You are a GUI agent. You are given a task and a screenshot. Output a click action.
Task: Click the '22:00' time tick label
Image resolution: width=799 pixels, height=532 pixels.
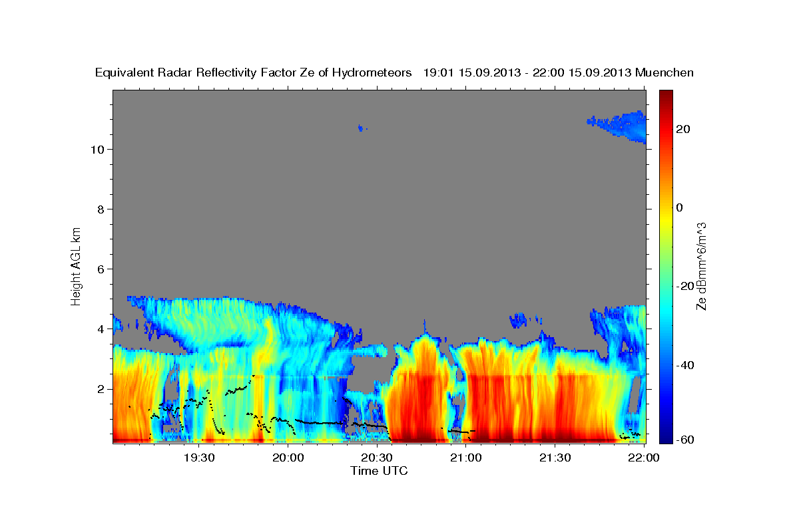643,458
